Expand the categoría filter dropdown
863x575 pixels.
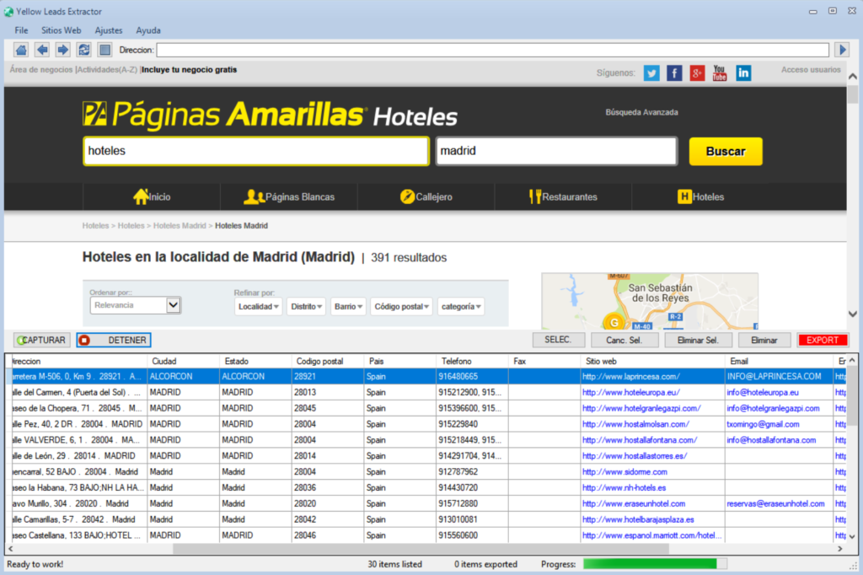click(x=461, y=307)
